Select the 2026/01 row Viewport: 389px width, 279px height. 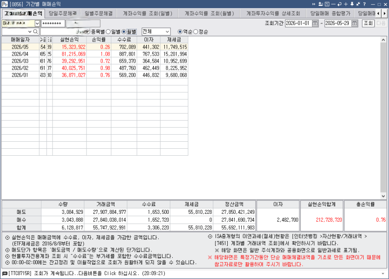coord(95,75)
